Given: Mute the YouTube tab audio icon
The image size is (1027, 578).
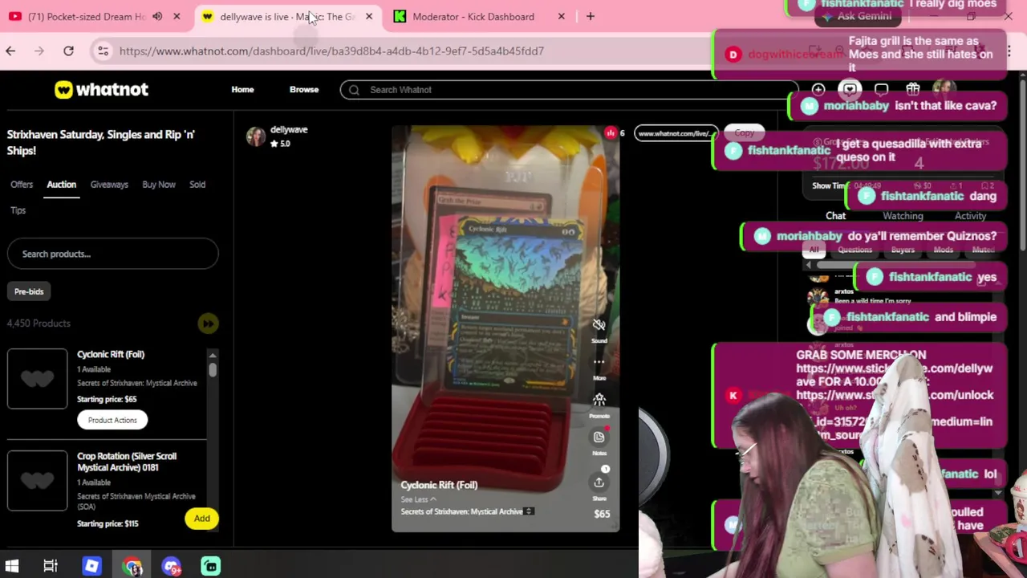Looking at the screenshot, I should click(157, 16).
